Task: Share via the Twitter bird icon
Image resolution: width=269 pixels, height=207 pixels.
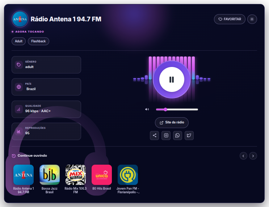Action: (x=189, y=135)
